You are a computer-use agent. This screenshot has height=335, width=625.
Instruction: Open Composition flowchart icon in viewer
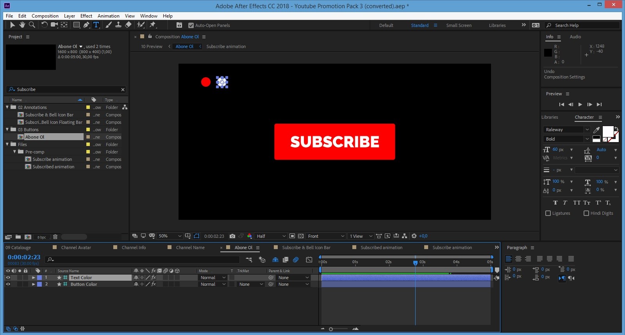pos(404,236)
